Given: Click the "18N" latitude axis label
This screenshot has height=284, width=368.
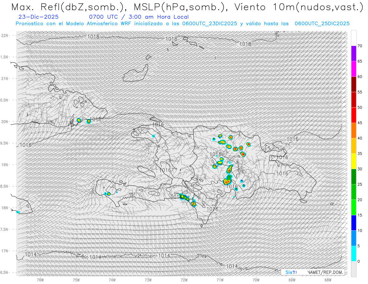Looking at the screenshot, I should (x=5, y=208).
